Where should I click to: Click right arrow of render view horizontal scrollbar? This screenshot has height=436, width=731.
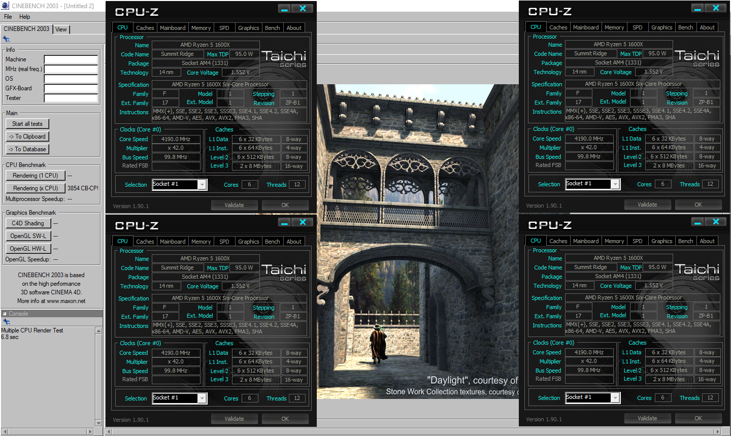718,432
